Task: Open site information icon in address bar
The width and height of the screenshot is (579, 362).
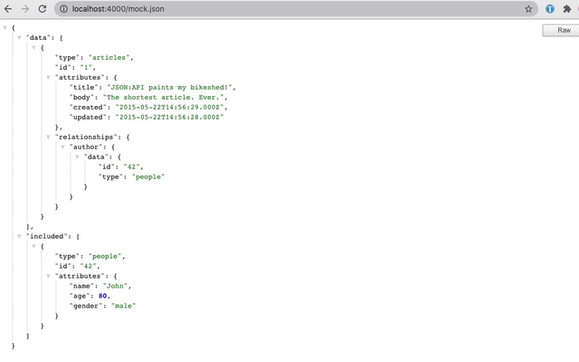Action: (x=62, y=8)
